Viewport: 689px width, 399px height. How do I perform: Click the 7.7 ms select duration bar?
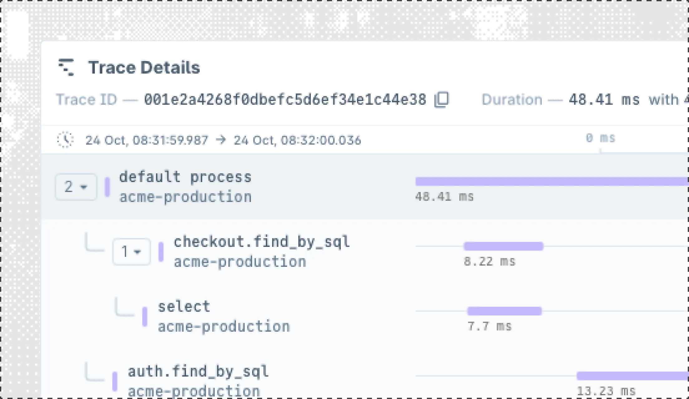(x=504, y=311)
